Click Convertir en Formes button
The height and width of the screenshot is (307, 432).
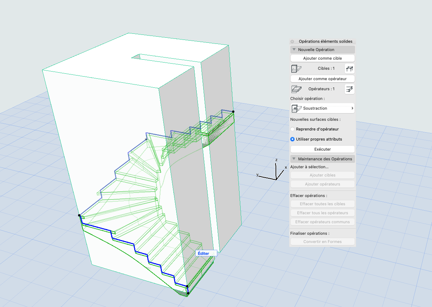pyautogui.click(x=323, y=242)
